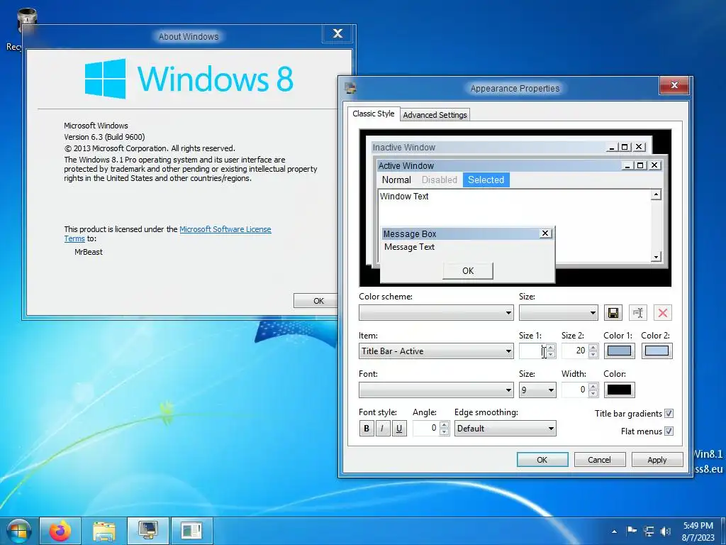This screenshot has width=726, height=545.
Task: Open the Color 1 swatch picker
Action: 619,351
